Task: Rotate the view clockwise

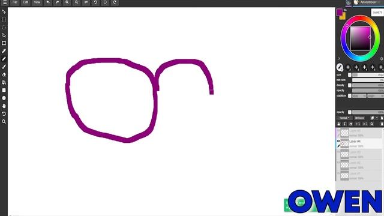Action: pos(115,2)
